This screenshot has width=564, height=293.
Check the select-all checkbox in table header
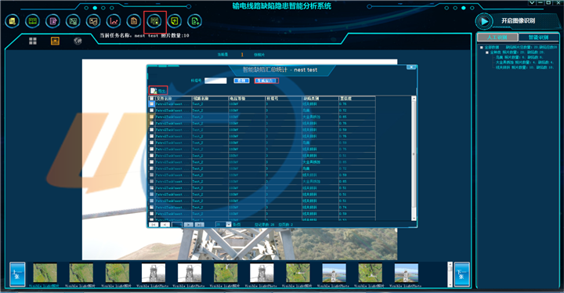tap(151, 98)
